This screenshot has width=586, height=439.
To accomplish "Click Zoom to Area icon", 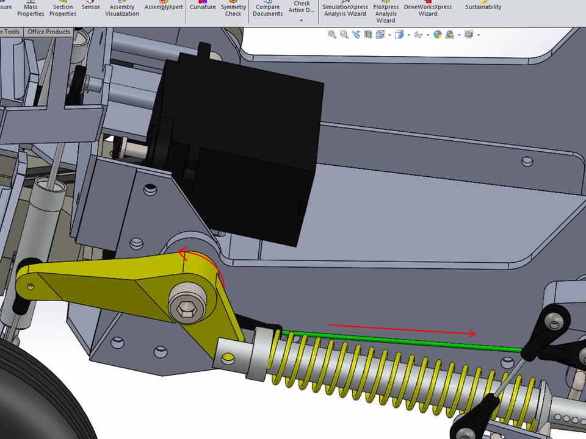I will 344,35.
